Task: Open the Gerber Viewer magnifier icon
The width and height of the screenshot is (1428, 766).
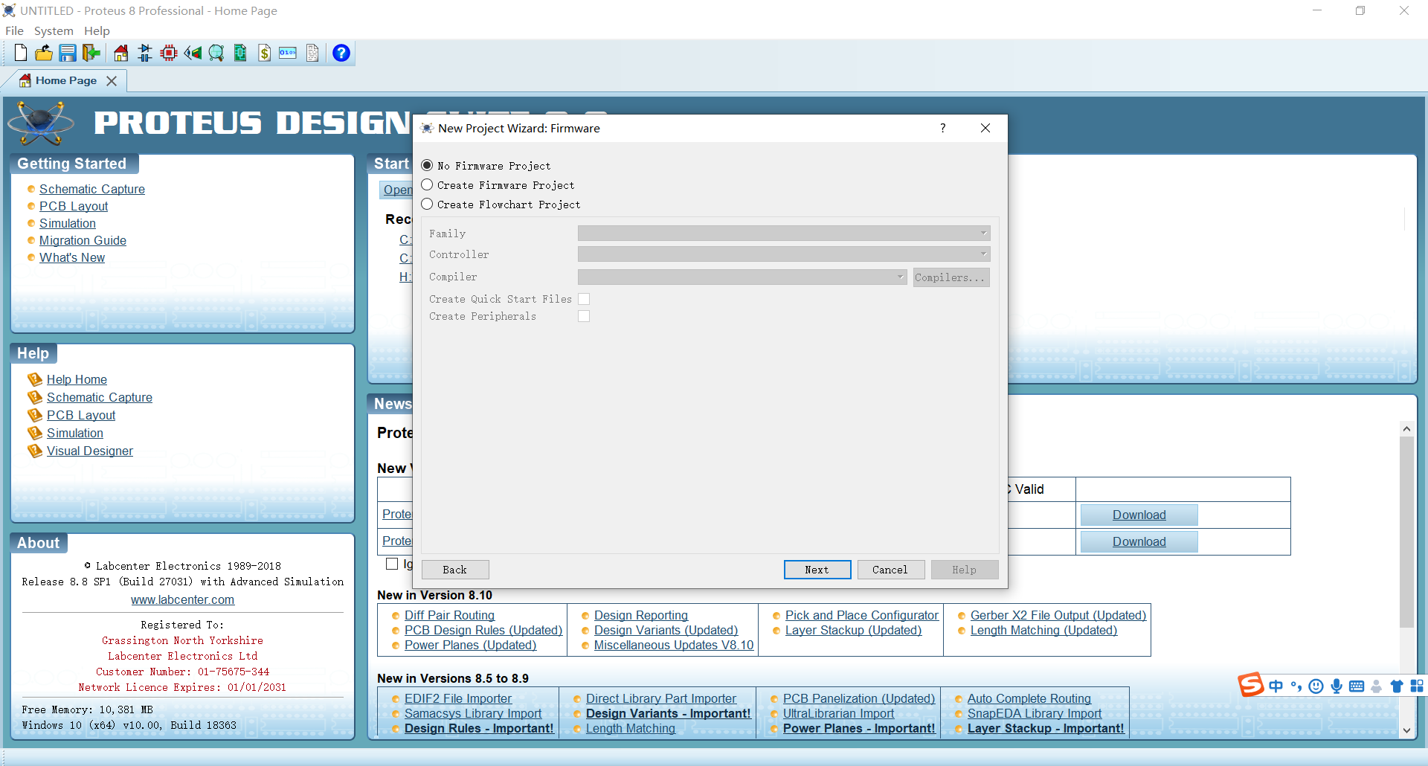Action: click(x=216, y=53)
